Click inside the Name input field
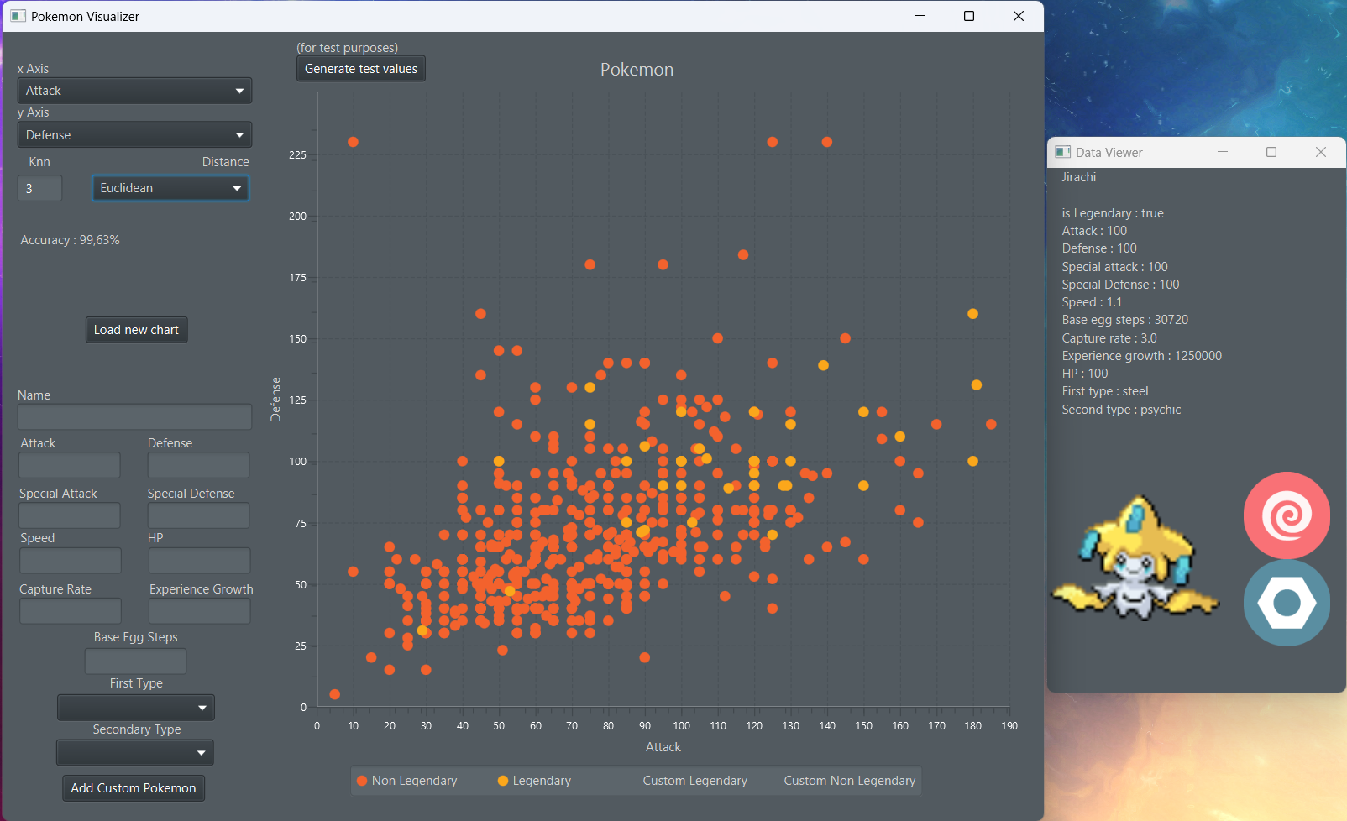 [x=134, y=416]
